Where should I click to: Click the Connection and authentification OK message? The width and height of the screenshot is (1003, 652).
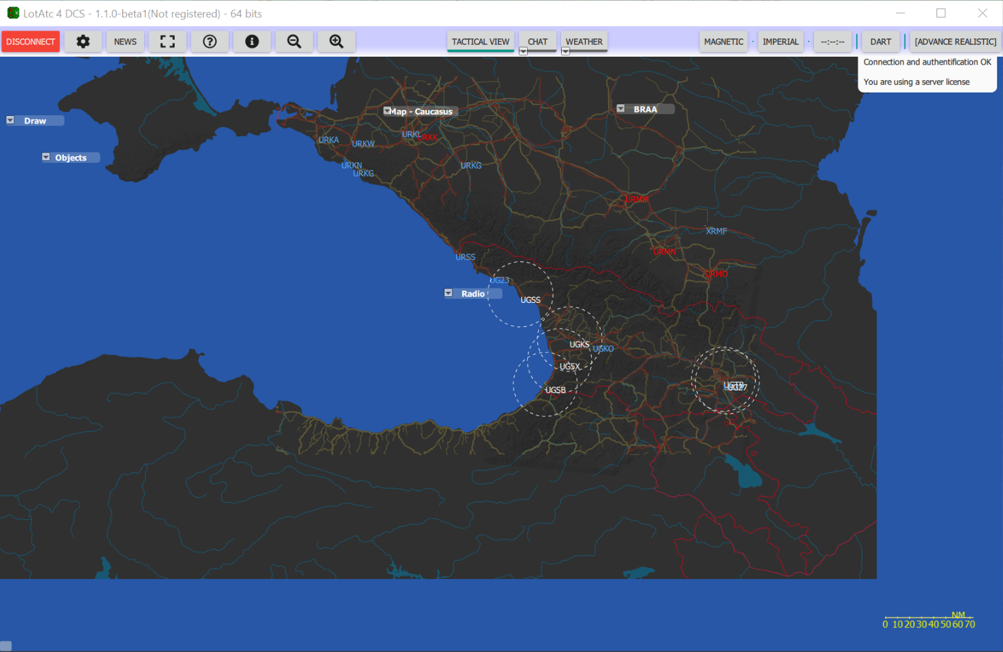coord(927,62)
